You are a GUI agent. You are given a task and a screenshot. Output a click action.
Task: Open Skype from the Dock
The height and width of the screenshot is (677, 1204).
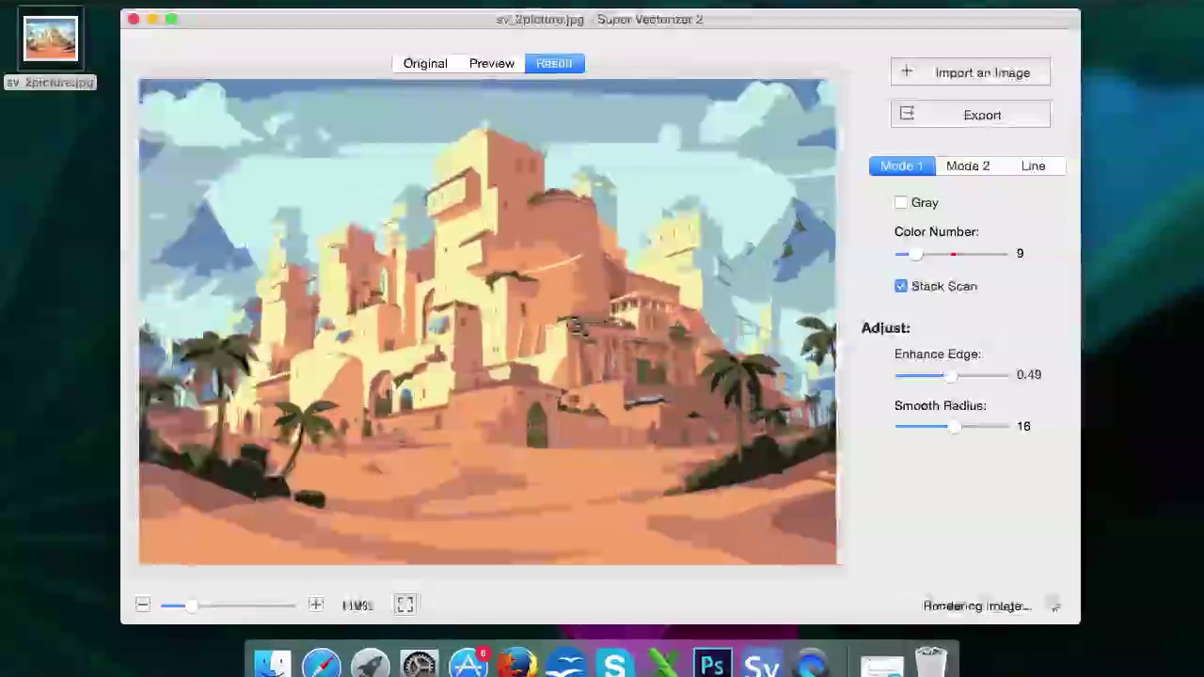pos(614,663)
